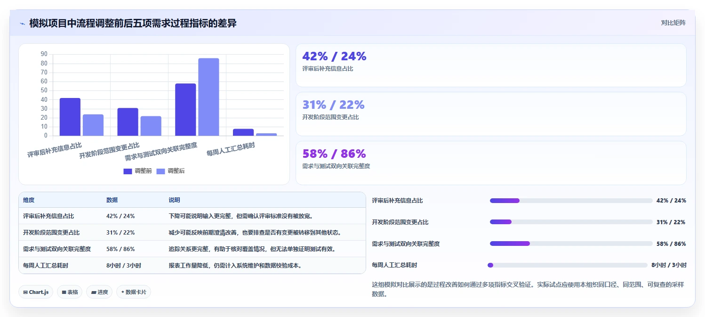Click the 进度 tag chip
The height and width of the screenshot is (317, 705).
coord(99,292)
